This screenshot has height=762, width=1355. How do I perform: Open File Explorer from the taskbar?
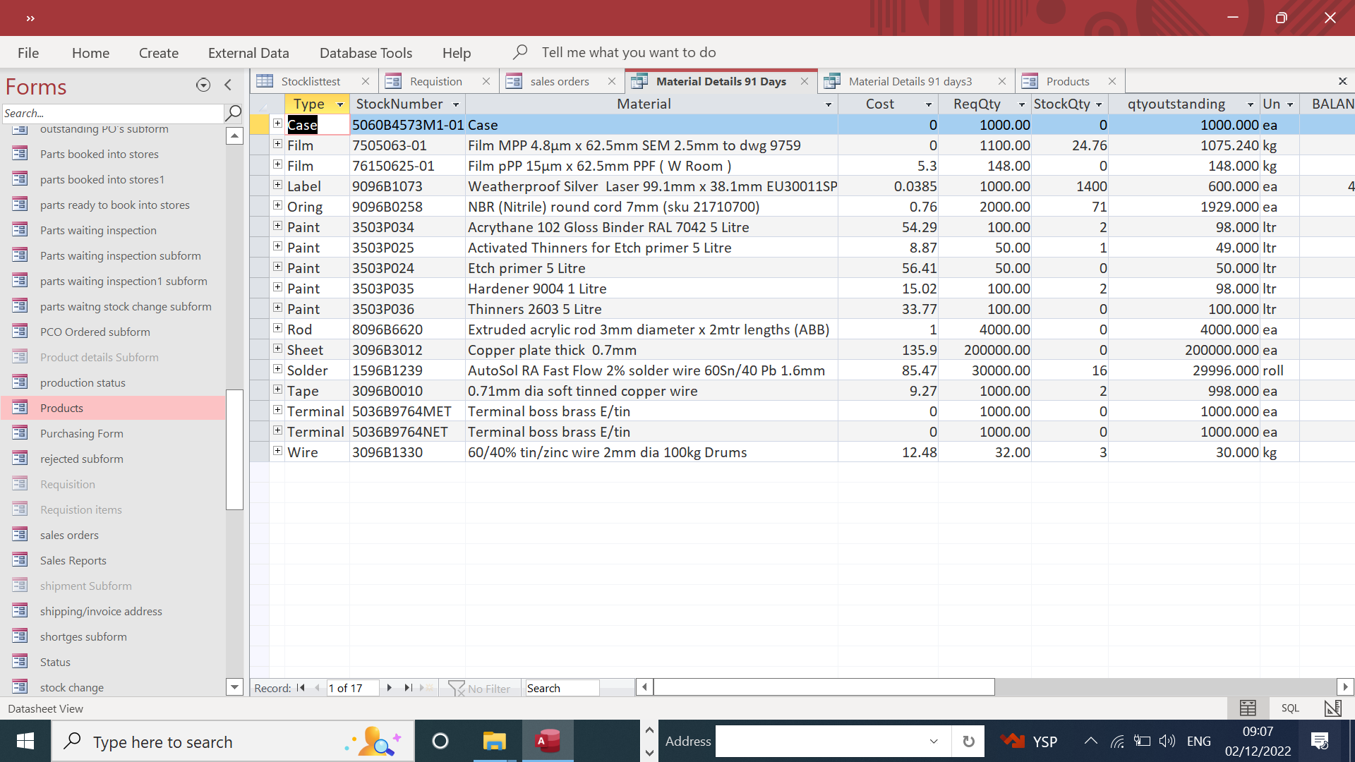pos(494,741)
